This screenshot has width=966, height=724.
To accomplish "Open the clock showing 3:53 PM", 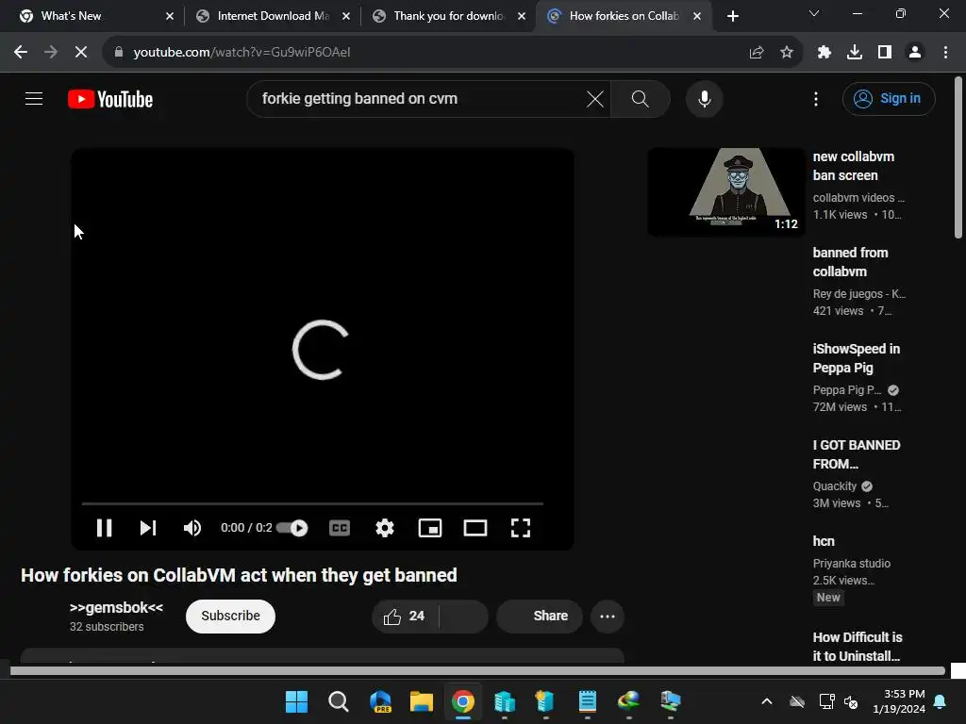I will 899,701.
